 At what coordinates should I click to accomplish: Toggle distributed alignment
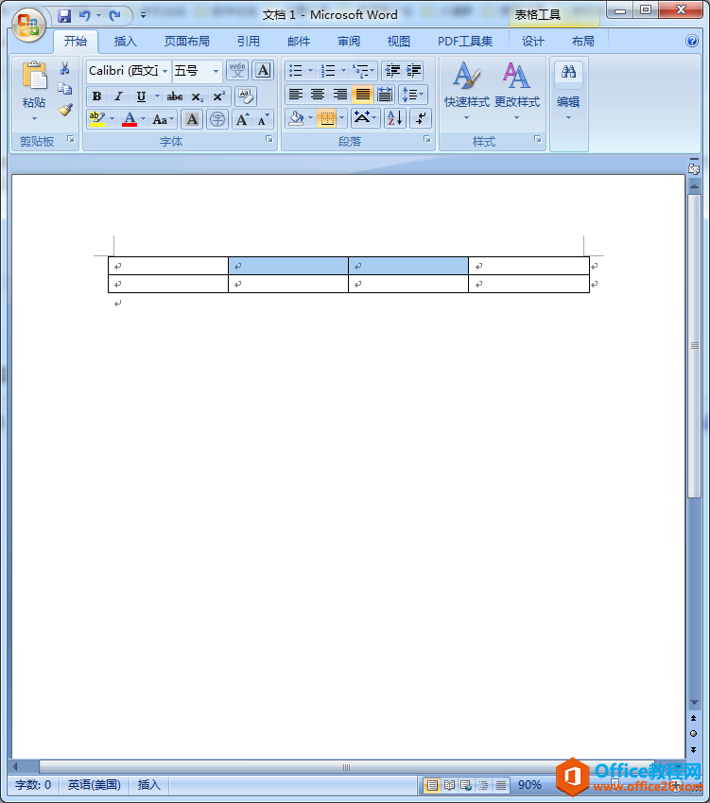click(x=385, y=95)
